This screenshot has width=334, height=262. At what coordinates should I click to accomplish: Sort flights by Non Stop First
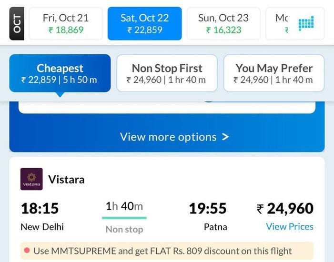167,73
